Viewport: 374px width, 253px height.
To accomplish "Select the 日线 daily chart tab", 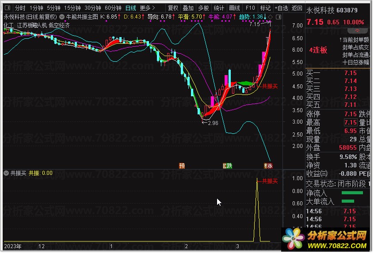I will 131,8.
